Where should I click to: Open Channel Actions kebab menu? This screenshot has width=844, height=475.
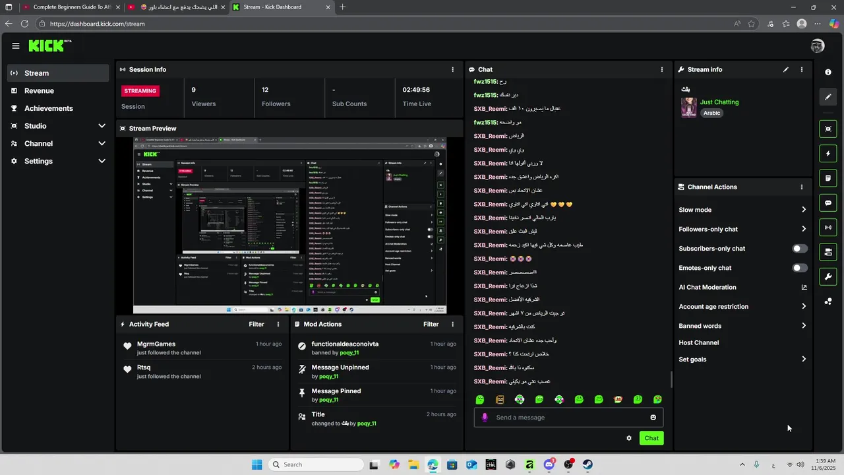pos(802,187)
